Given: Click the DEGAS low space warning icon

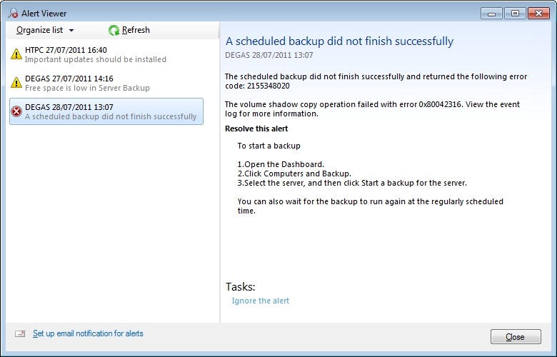Looking at the screenshot, I should click(16, 83).
